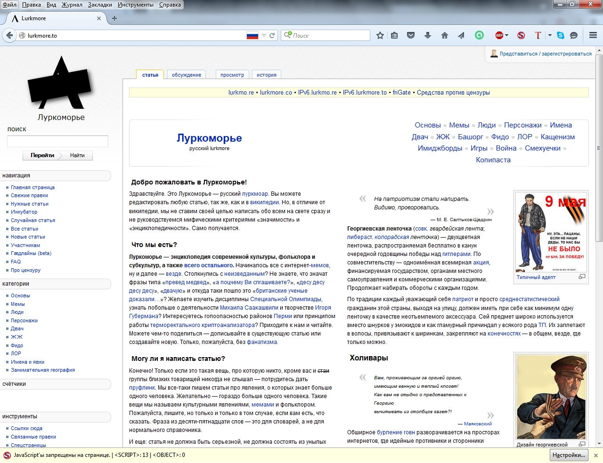Open the lurkmo.re mirror link
Screen dimensions: 603x463
241,93
